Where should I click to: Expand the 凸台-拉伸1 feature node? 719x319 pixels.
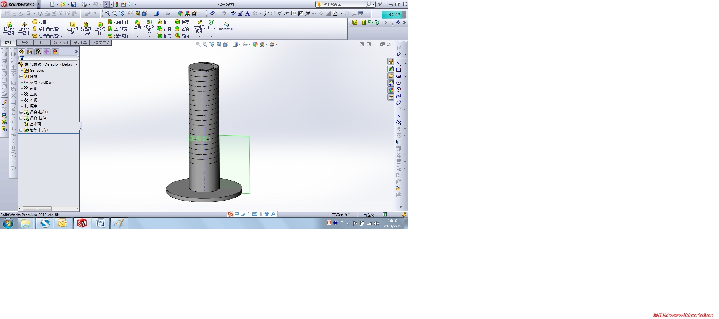pyautogui.click(x=21, y=112)
